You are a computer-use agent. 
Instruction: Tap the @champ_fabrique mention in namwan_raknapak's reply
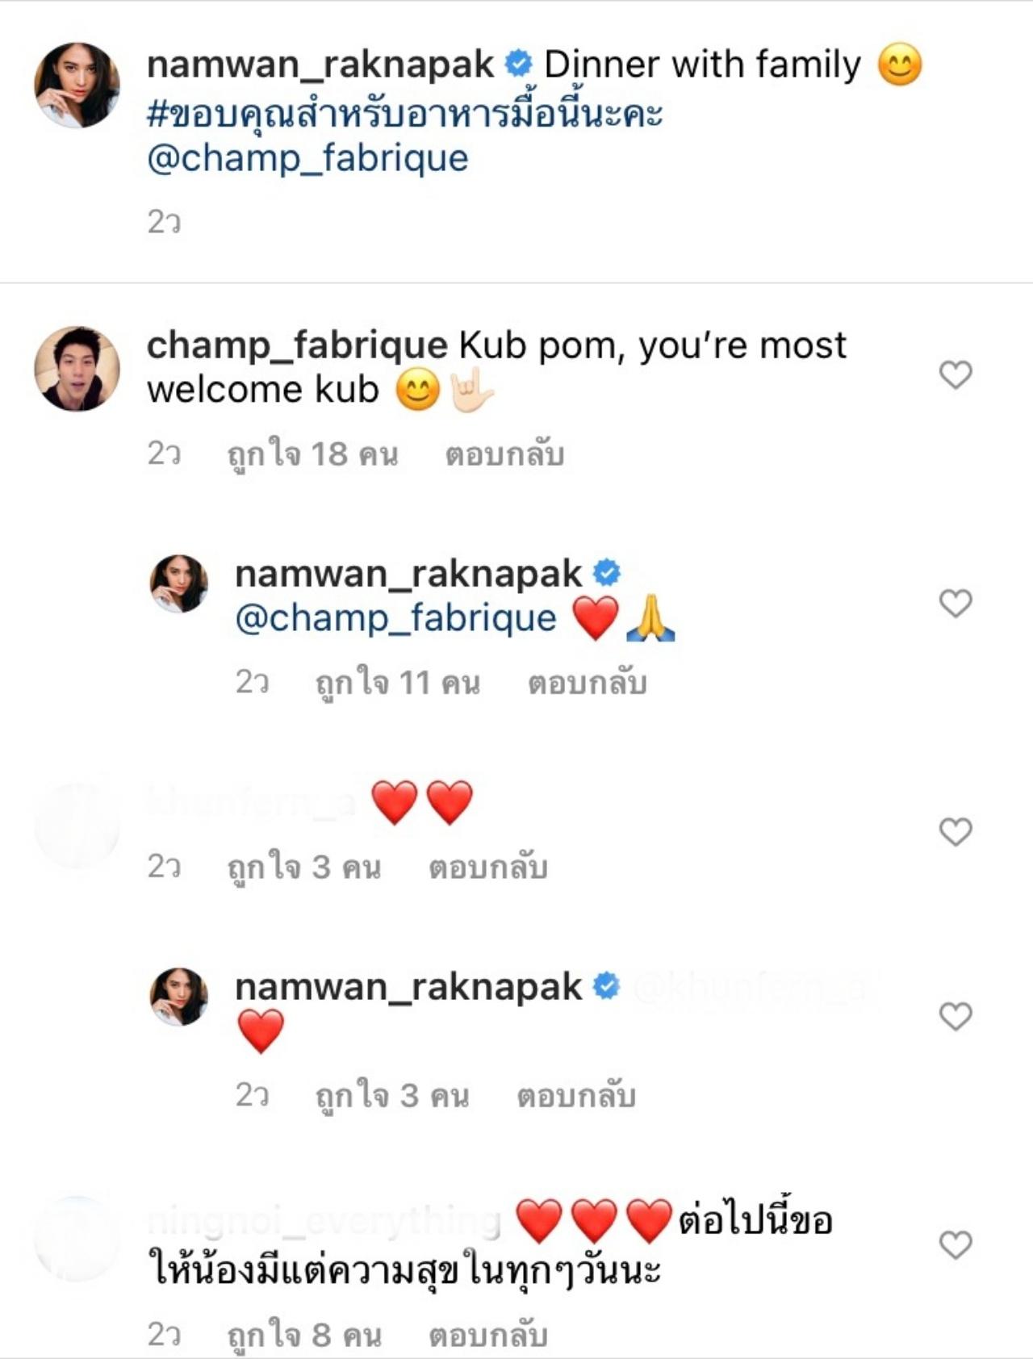[x=395, y=619]
